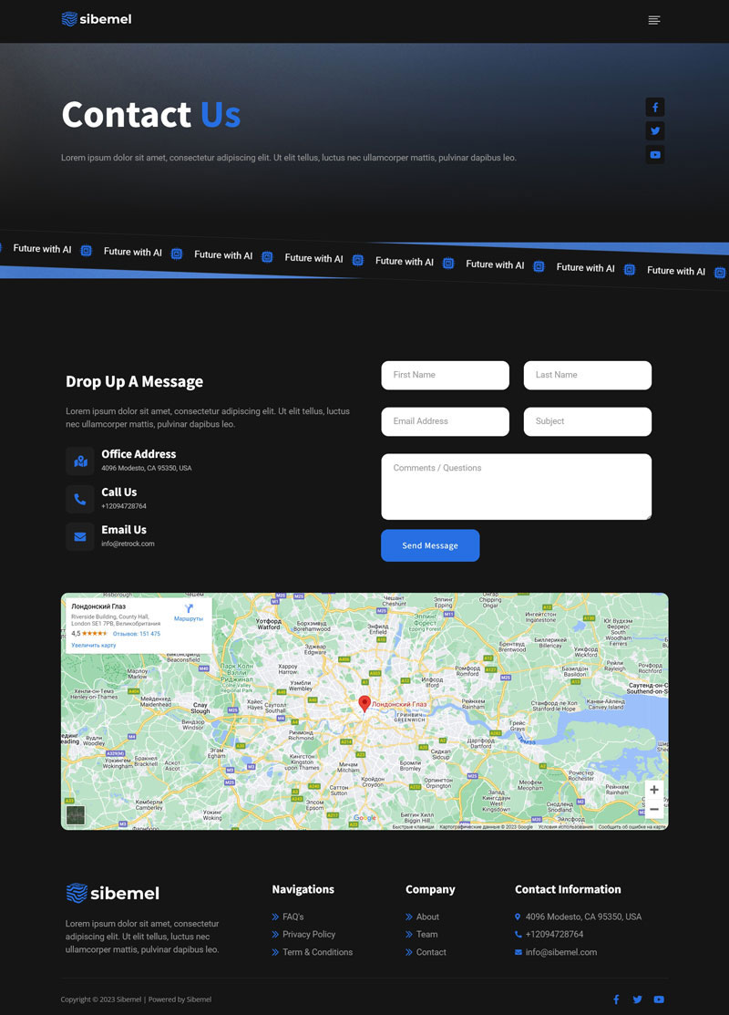Click the map keyboard shortcuts link
Viewport: 729px width, 1015px height.
point(413,826)
